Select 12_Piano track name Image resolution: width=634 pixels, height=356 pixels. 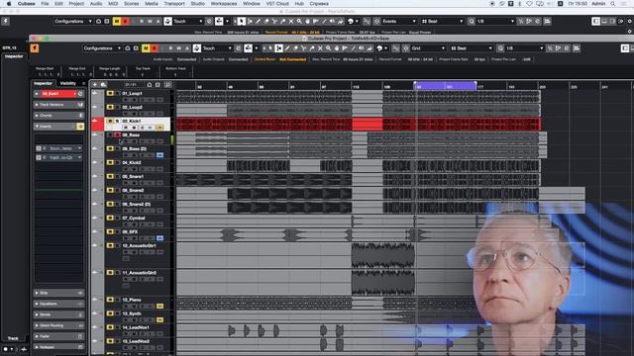(x=132, y=300)
